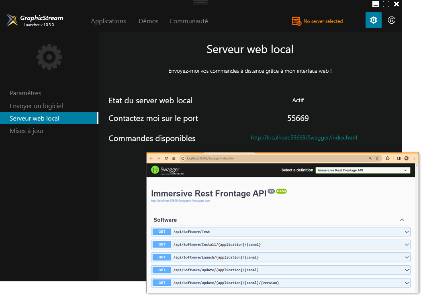
Task: Click the zoom magnifier icon in address bar
Action: tap(370, 158)
